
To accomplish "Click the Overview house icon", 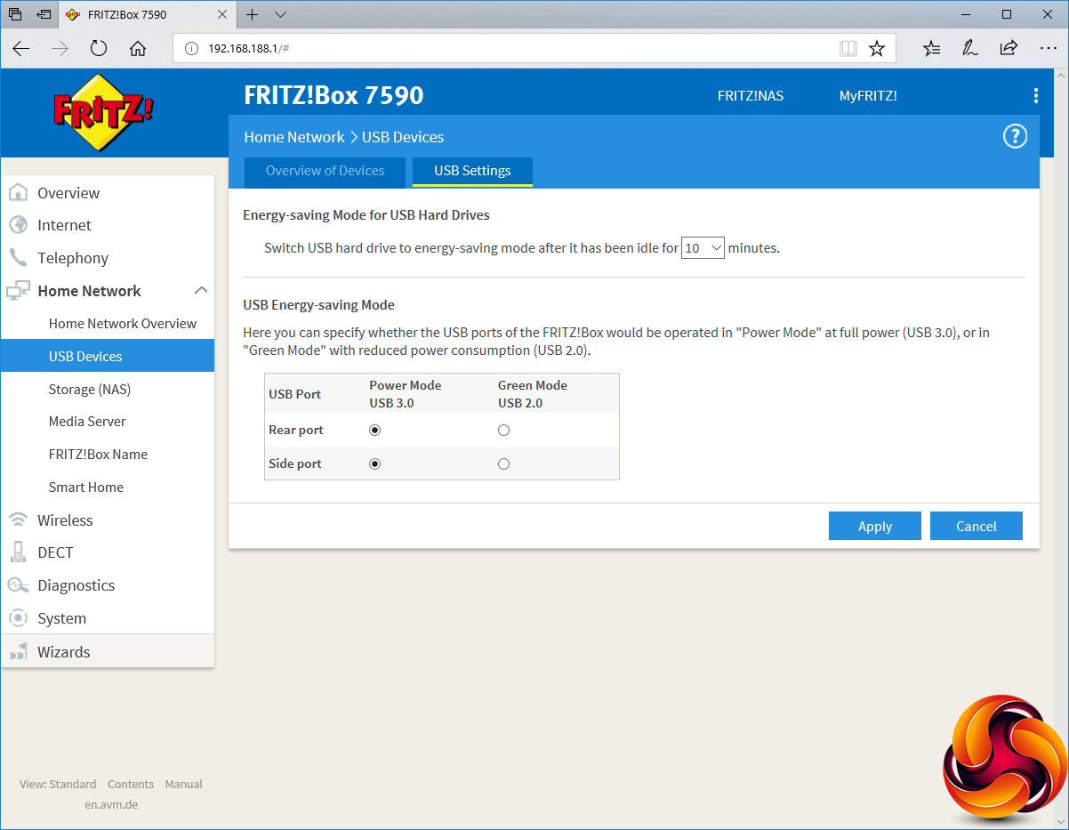I will pos(18,193).
